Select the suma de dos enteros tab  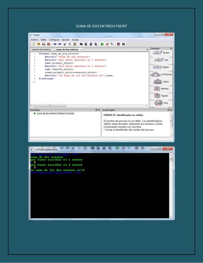[x=67, y=49]
